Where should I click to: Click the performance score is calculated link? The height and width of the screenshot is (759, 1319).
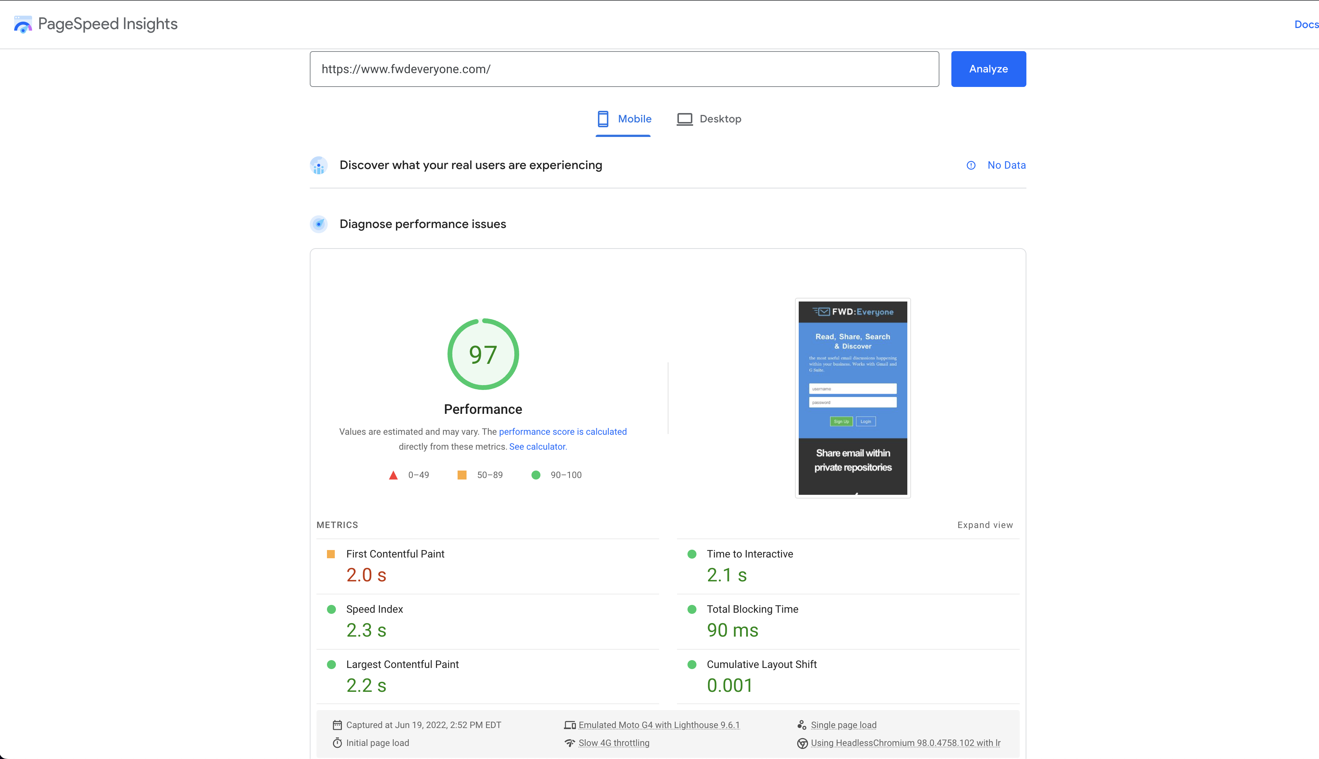562,431
